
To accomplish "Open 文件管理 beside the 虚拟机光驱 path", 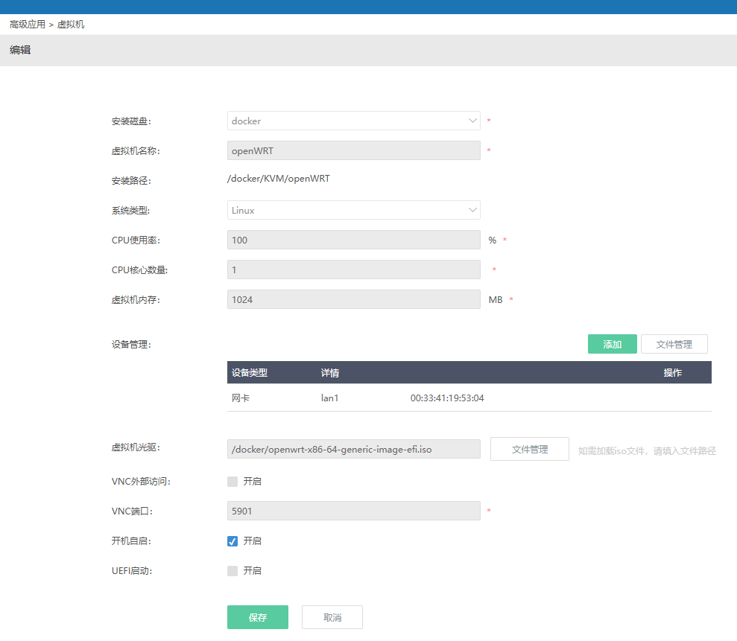I will coord(530,450).
